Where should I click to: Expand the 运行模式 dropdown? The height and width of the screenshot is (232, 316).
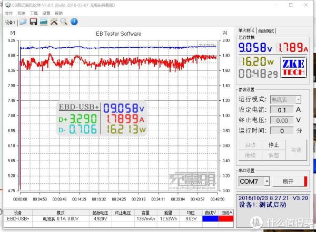tap(298, 100)
